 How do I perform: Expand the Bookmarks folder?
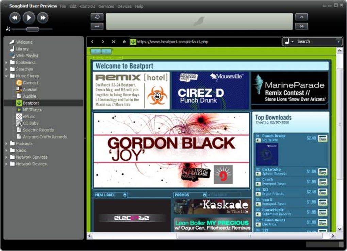click(6, 62)
